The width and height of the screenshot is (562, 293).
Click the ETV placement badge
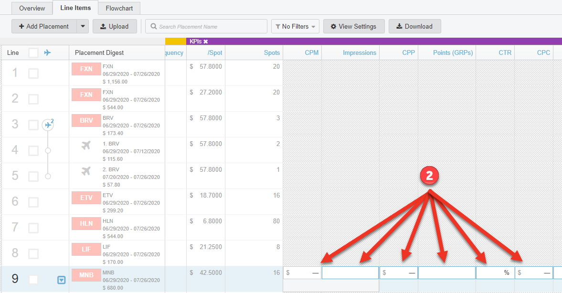(86, 198)
